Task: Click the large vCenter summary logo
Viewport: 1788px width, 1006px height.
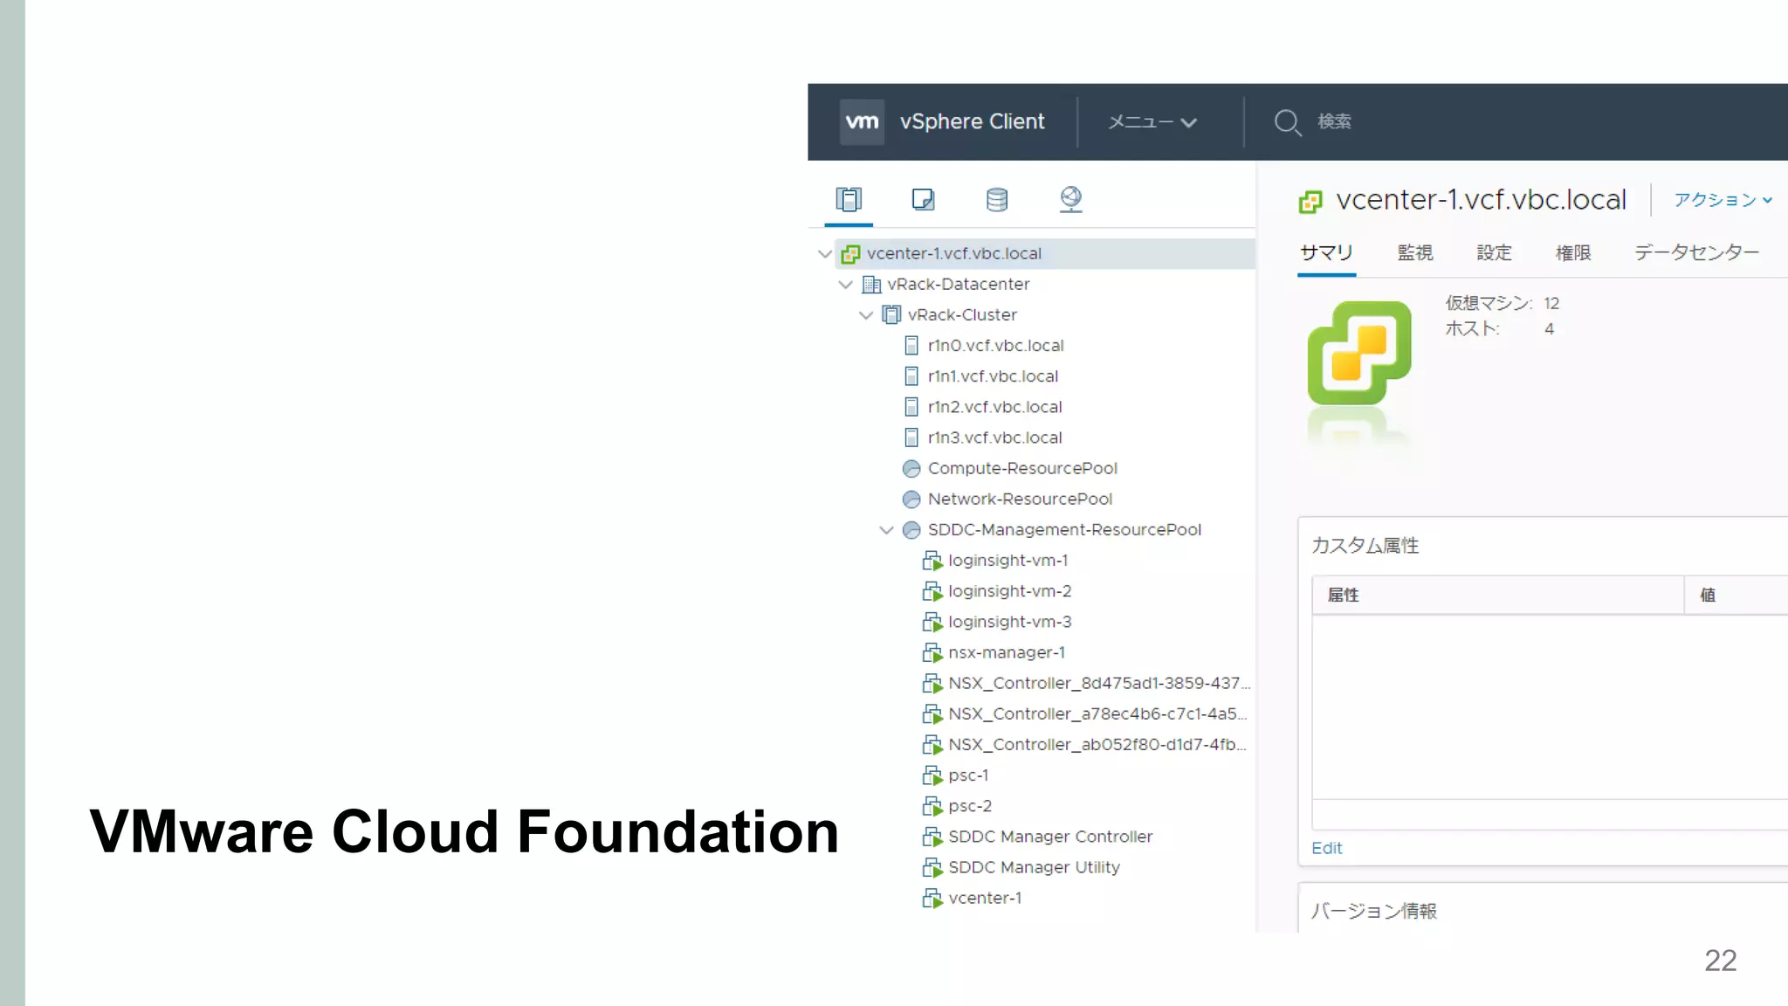Action: point(1359,353)
